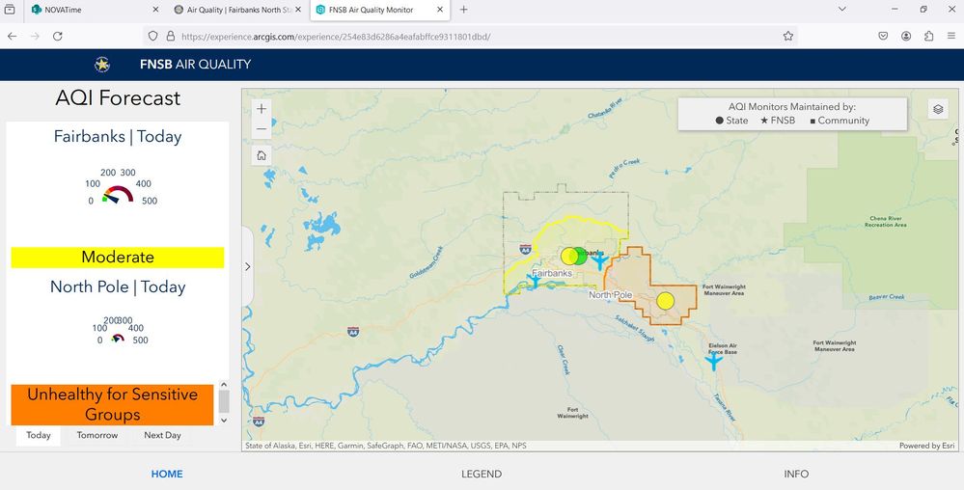This screenshot has width=964, height=490.
Task: Click the Chena River Recreation Area label
Action: coord(885,221)
